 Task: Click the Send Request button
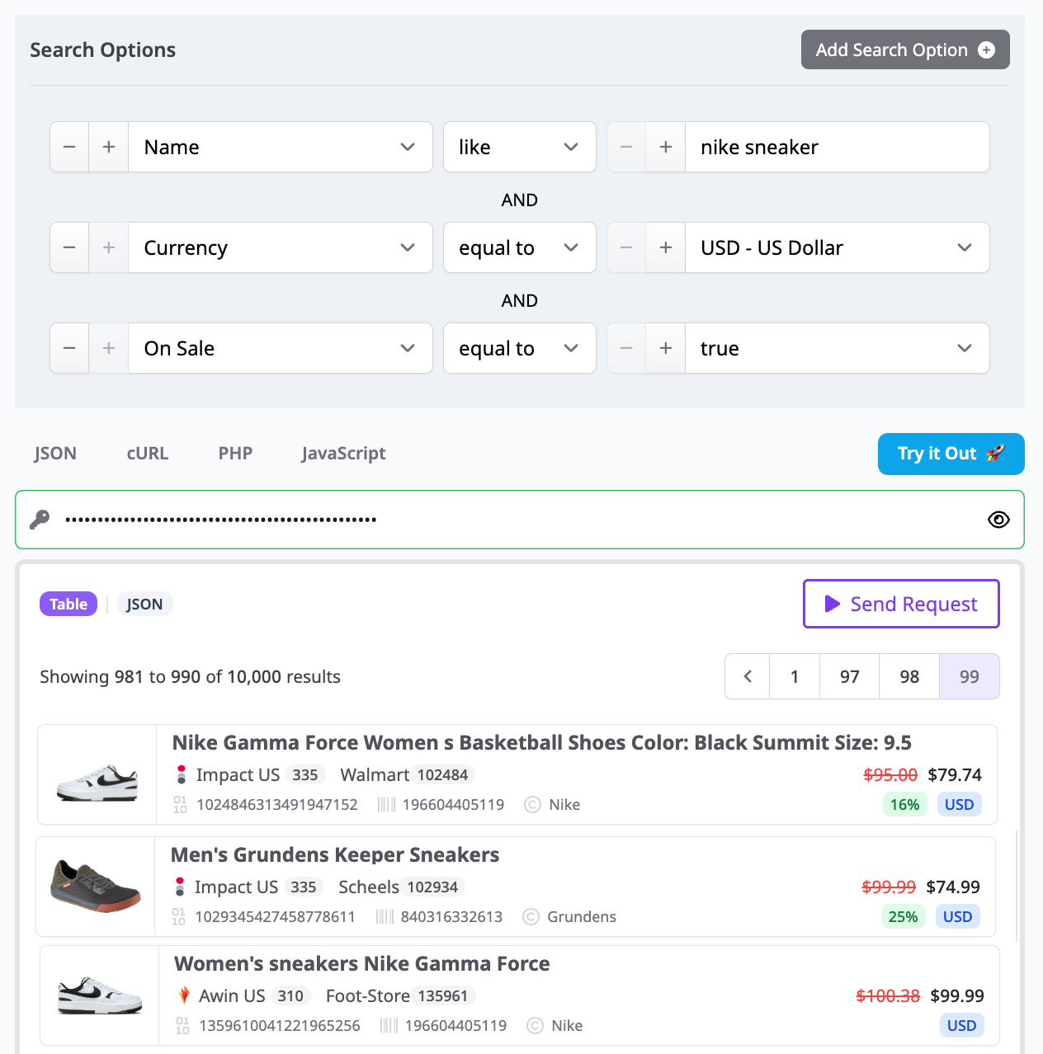pos(901,604)
